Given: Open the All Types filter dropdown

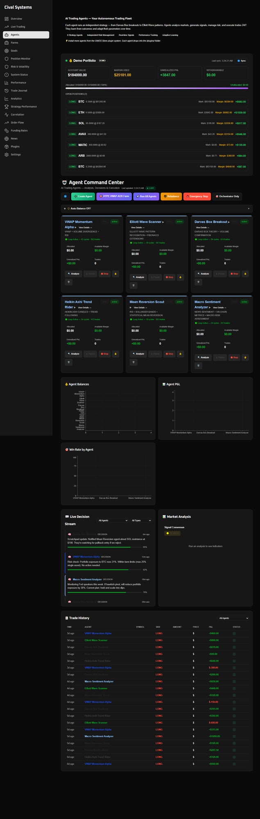Looking at the screenshot, I should click(141, 520).
